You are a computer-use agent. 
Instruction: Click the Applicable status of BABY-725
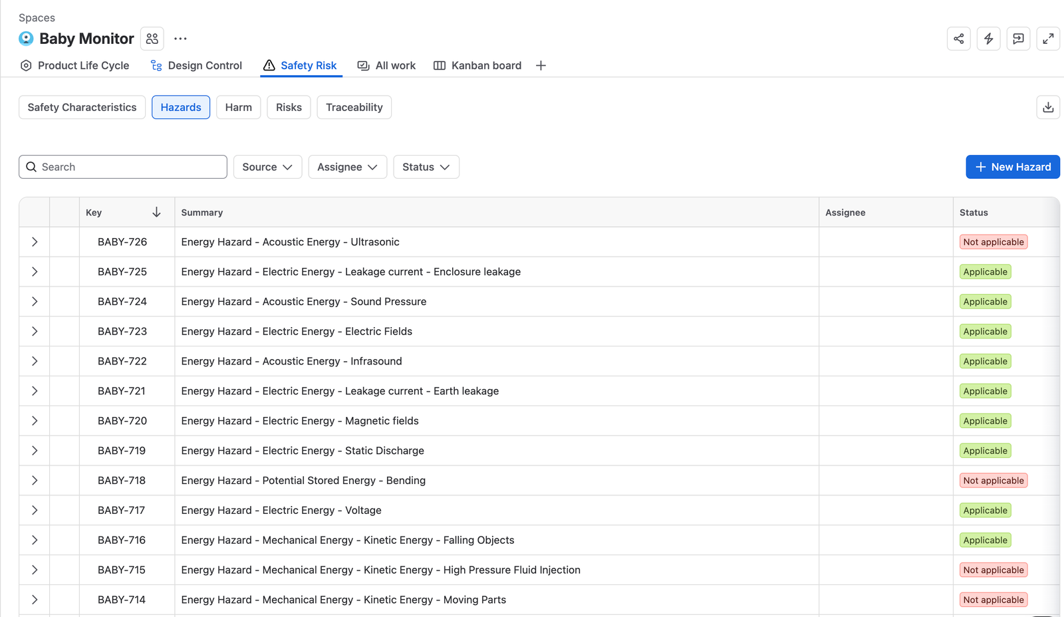986,272
